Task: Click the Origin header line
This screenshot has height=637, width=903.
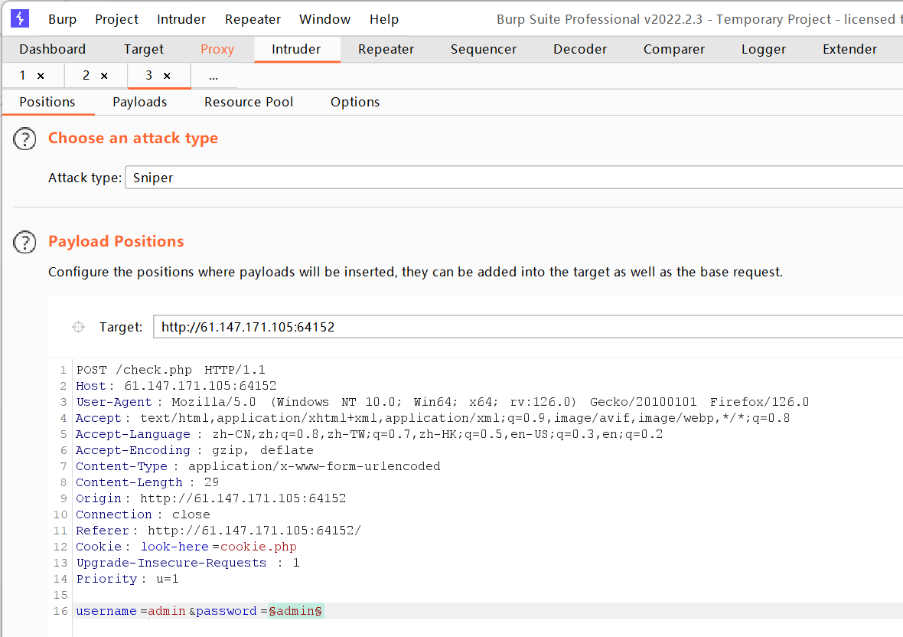Action: (x=210, y=498)
